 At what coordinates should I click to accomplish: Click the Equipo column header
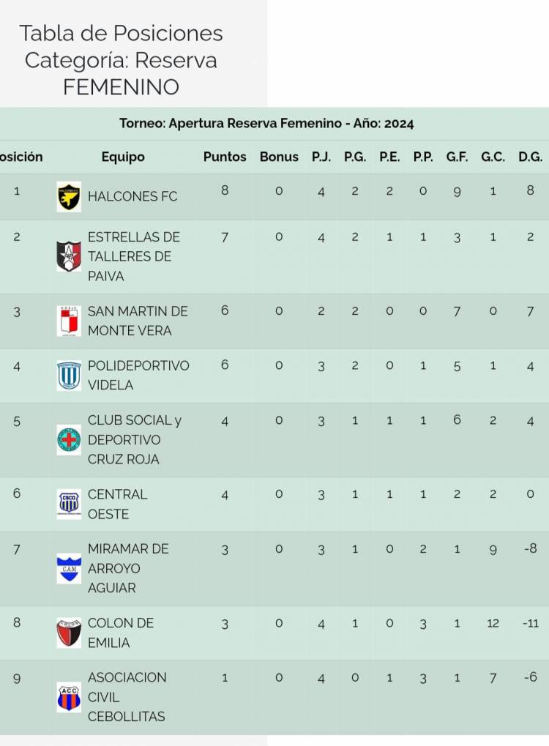(123, 157)
